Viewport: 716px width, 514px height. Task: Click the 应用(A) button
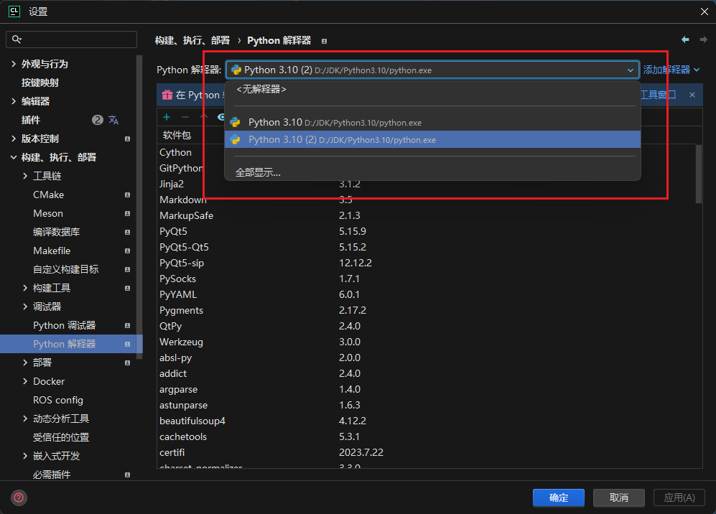679,497
